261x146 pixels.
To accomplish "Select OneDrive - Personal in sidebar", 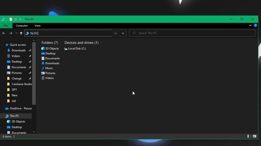I will (x=21, y=108).
